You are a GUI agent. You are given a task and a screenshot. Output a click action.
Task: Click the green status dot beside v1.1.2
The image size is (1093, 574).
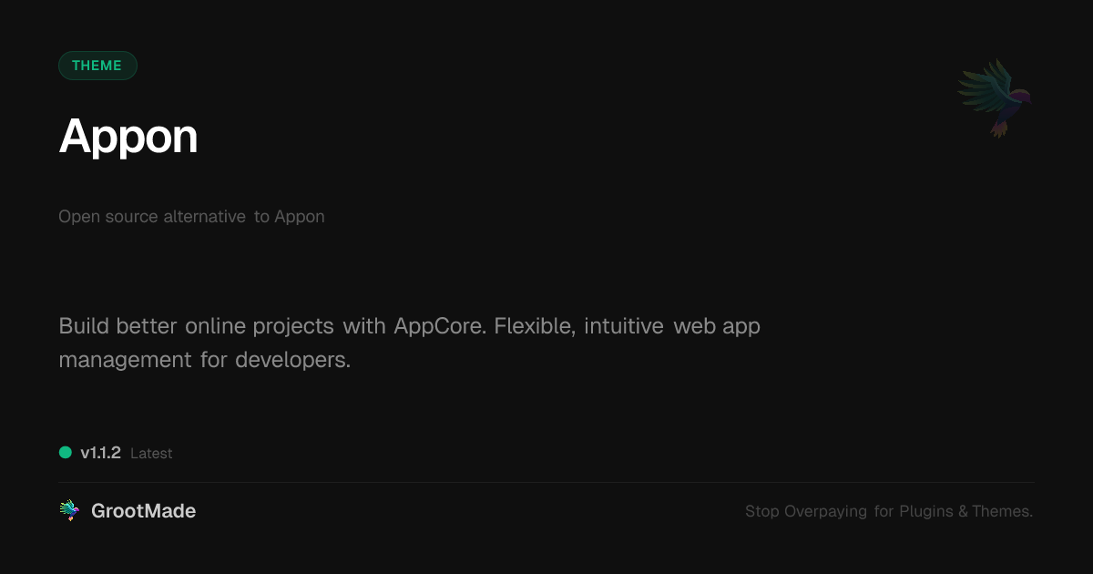coord(66,453)
